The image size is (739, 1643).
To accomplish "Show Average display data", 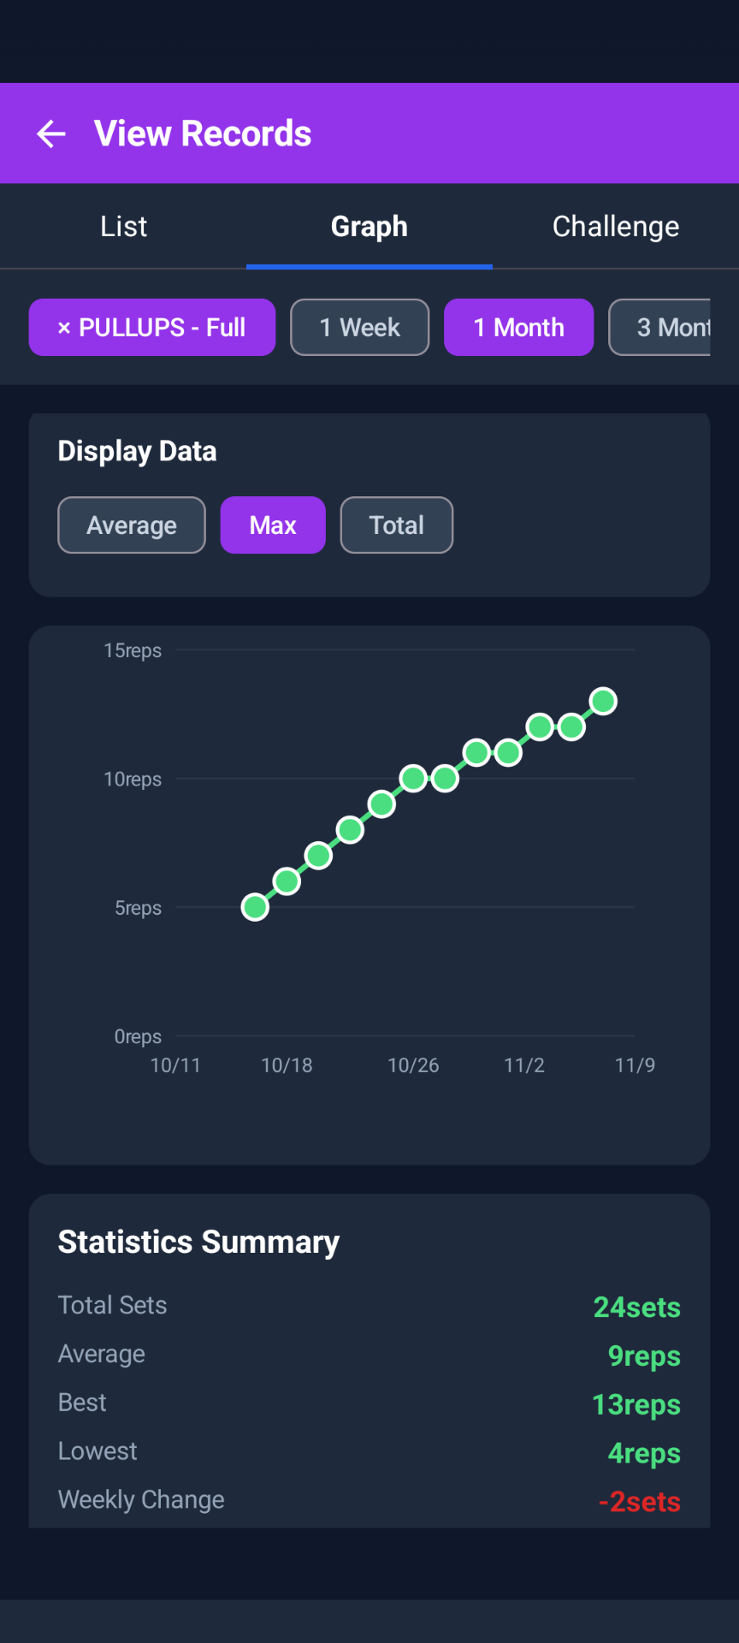I will (x=132, y=525).
